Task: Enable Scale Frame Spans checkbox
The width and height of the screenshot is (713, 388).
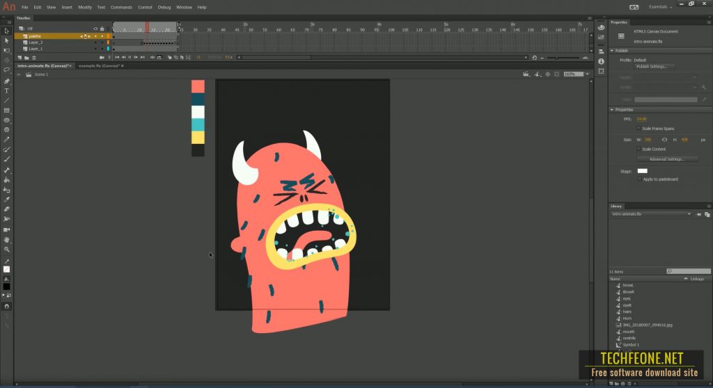Action: pyautogui.click(x=639, y=129)
